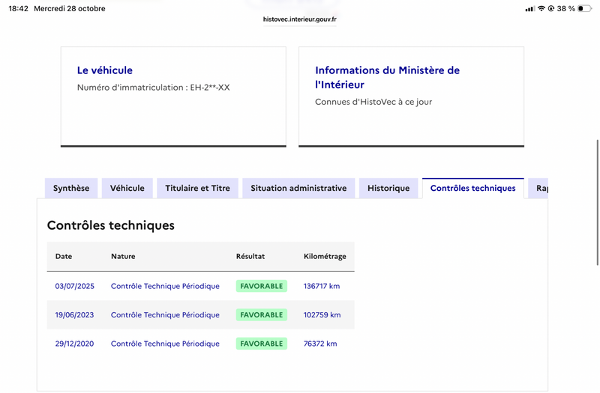
Task: Click Informations du Ministère de l'Intérieur heading
Action: pos(387,77)
